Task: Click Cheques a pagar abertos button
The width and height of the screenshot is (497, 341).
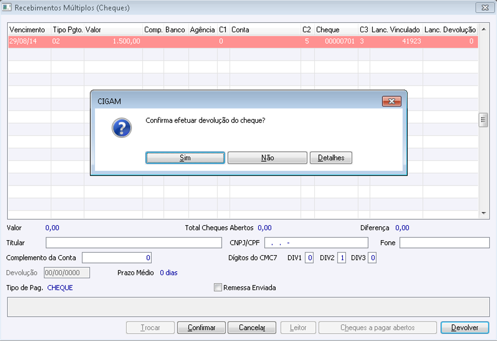Action: [x=378, y=327]
